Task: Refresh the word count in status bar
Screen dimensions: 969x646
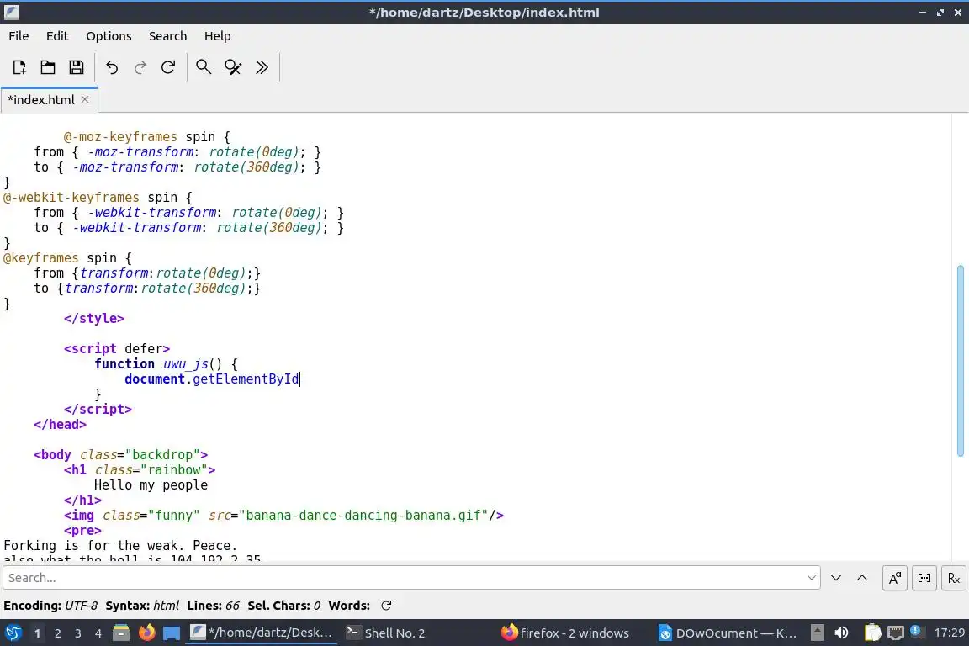Action: click(386, 605)
